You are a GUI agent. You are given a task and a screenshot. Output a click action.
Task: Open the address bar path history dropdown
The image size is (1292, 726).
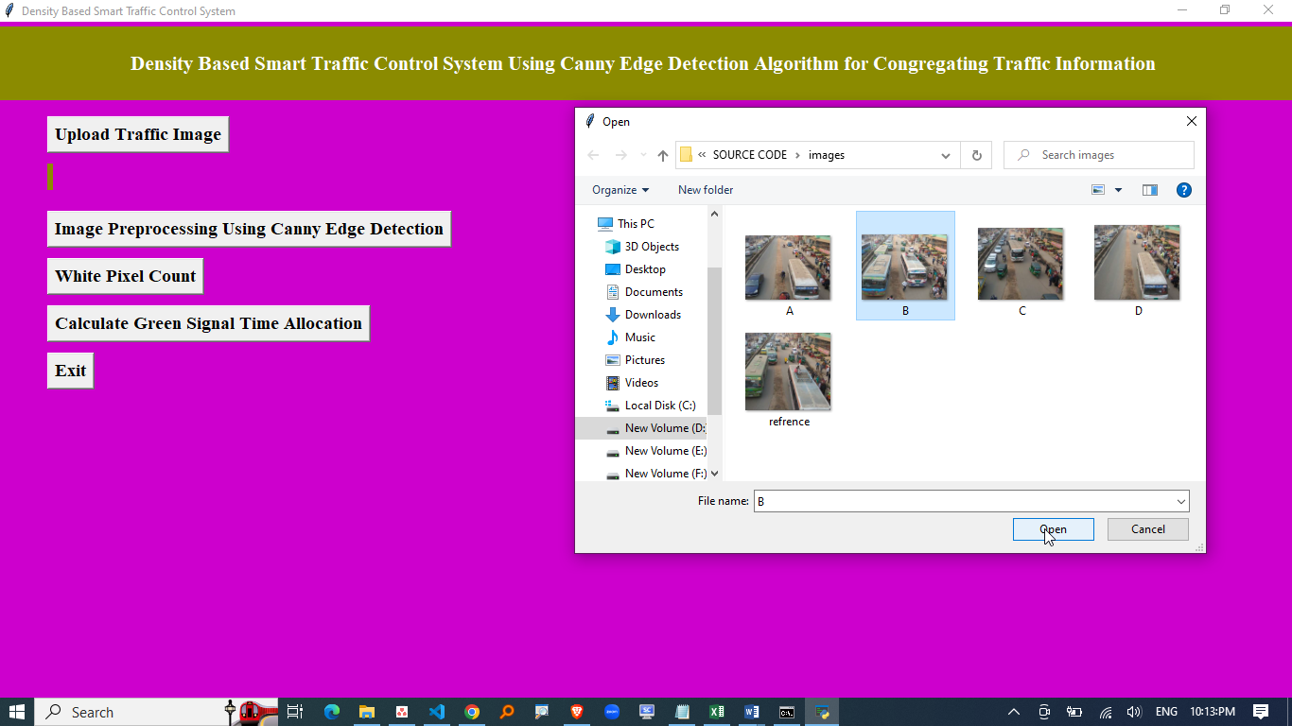pos(945,155)
